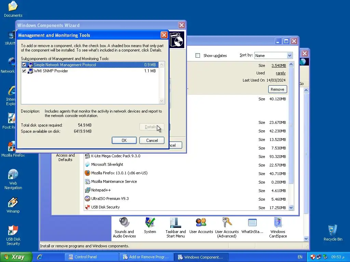
Task: Click the network computers tray icon
Action: (319, 257)
